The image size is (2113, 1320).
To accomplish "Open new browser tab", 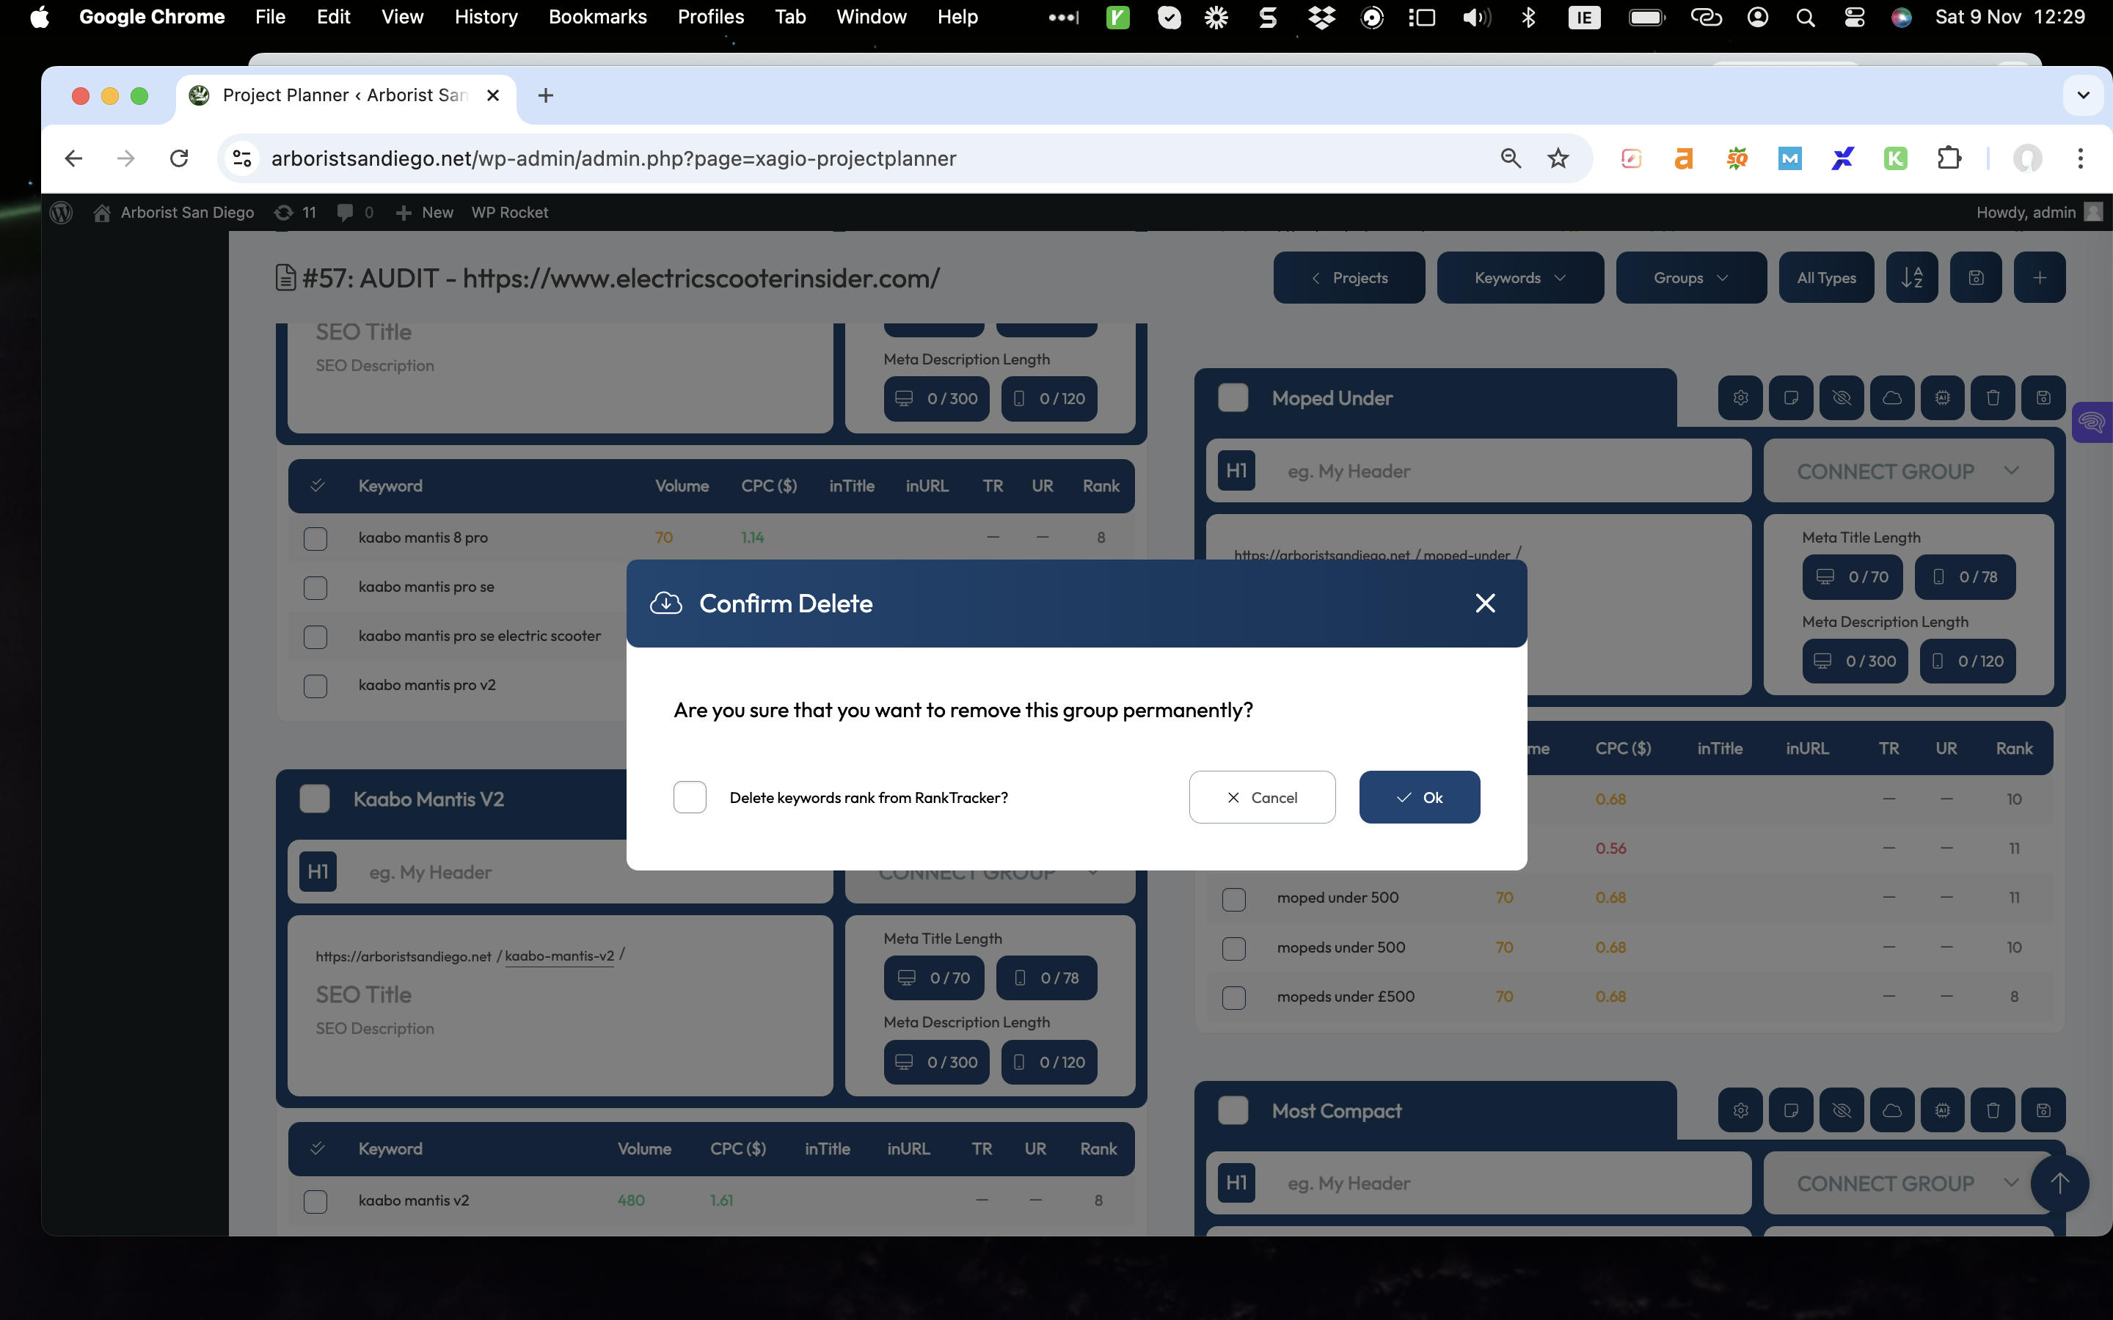I will click(546, 95).
